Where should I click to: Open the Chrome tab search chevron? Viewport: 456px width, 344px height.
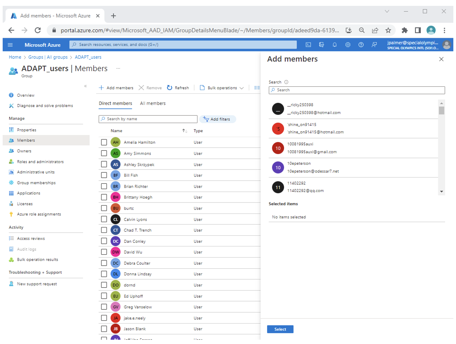click(387, 11)
